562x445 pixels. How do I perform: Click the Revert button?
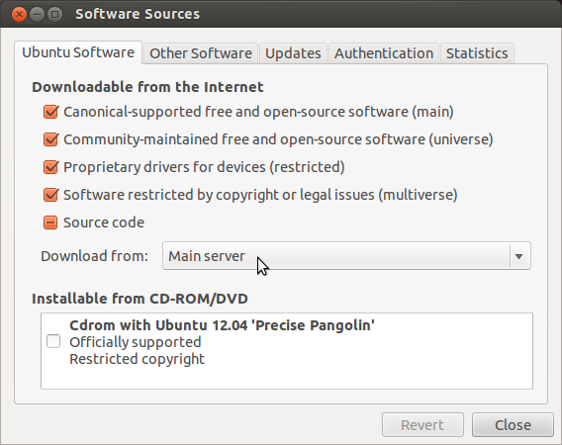[x=422, y=425]
